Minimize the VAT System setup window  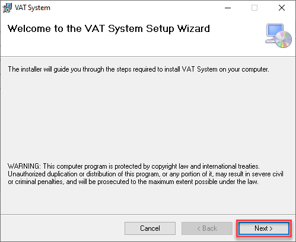[x=228, y=8]
